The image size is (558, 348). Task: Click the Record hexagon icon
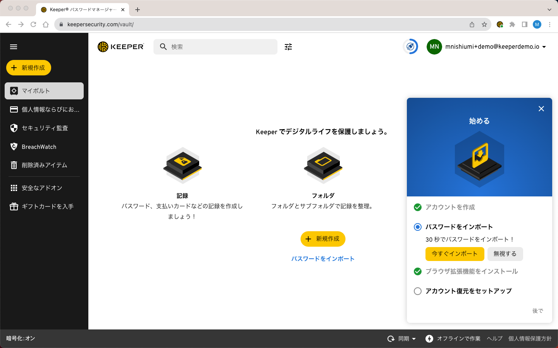click(183, 165)
